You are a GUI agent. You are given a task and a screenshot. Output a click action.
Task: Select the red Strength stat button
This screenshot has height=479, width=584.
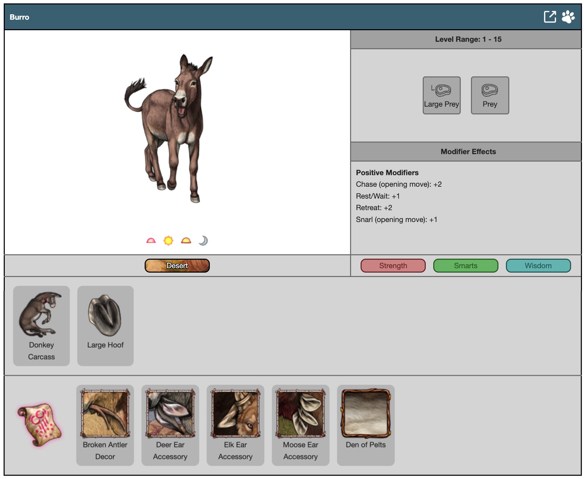(x=393, y=265)
